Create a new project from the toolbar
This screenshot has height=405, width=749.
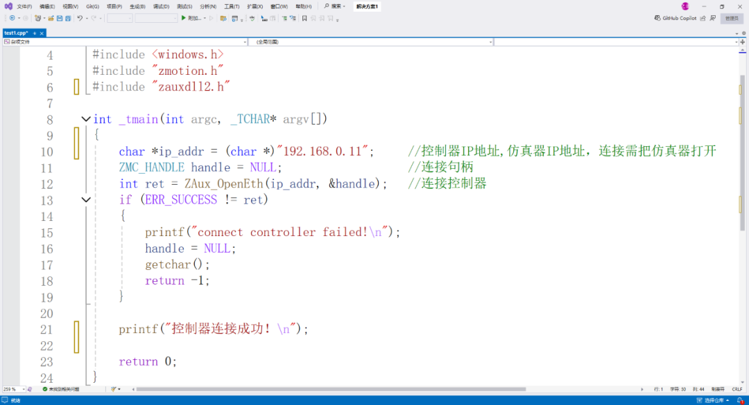(37, 19)
